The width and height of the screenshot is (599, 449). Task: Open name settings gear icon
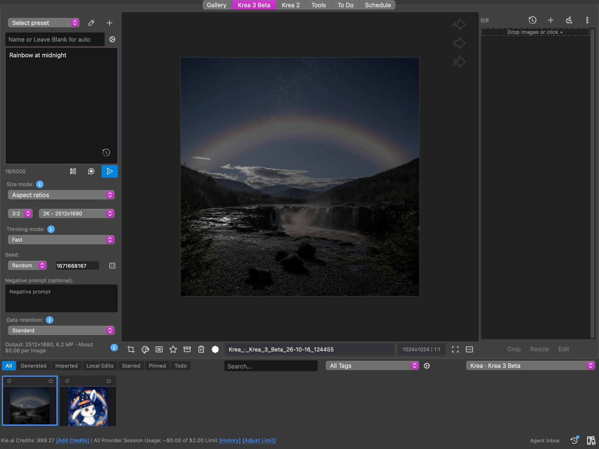tap(112, 39)
